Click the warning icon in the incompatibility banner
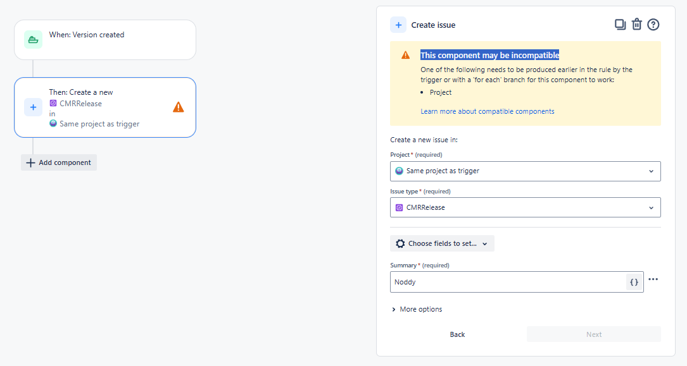The height and width of the screenshot is (366, 687). [405, 54]
